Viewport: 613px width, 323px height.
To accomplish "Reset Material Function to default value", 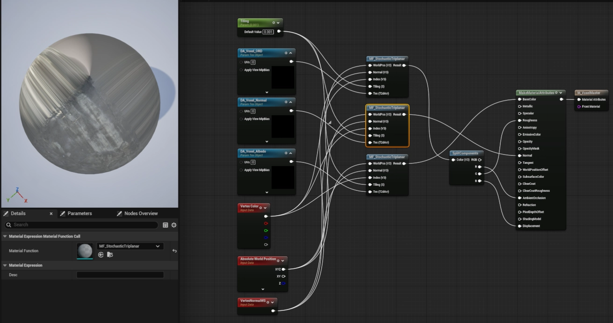I will (x=174, y=251).
